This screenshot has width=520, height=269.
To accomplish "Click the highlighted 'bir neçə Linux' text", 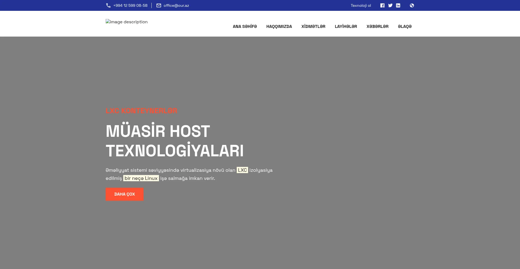I will click(141, 178).
